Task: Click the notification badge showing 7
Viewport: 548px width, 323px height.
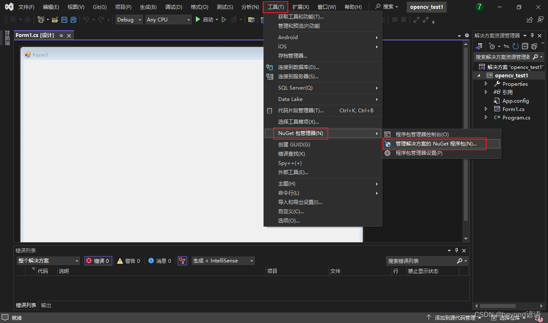Action: [x=479, y=7]
